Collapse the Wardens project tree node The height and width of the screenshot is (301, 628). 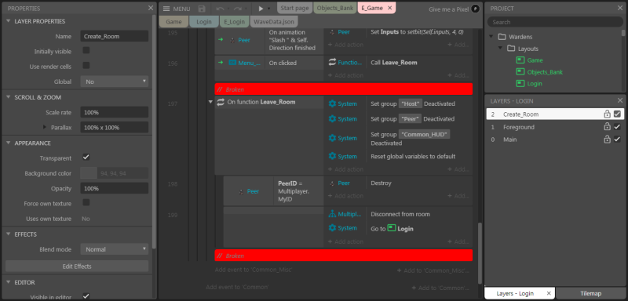tap(491, 37)
